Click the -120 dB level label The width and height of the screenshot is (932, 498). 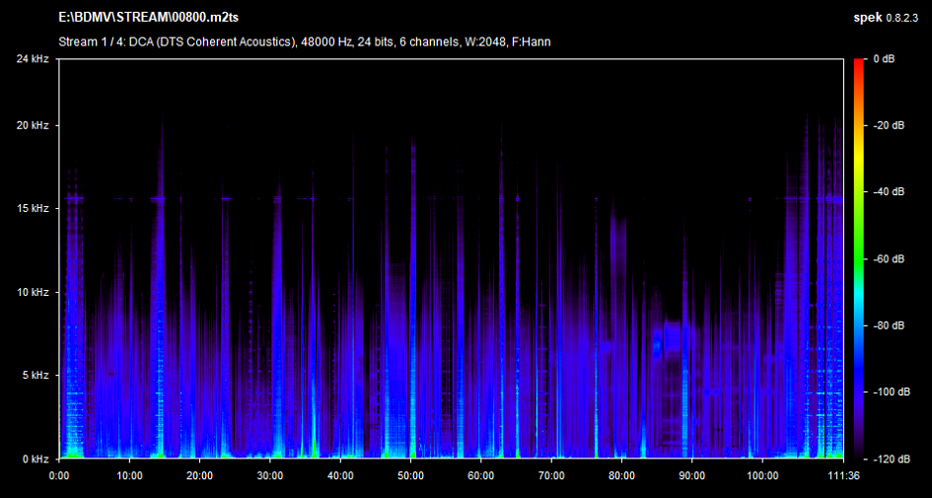(x=888, y=459)
